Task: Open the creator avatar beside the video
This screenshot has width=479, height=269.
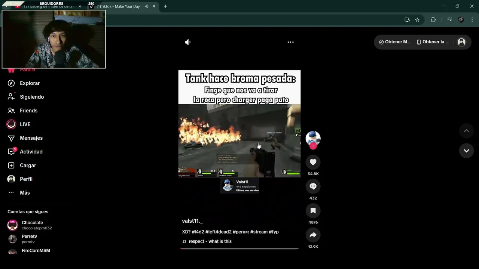Action: (313, 138)
